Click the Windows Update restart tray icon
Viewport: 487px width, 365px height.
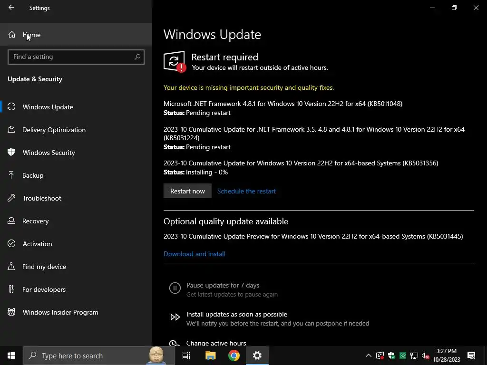pos(380,355)
